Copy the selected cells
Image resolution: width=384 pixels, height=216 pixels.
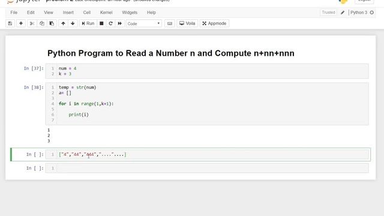point(42,23)
